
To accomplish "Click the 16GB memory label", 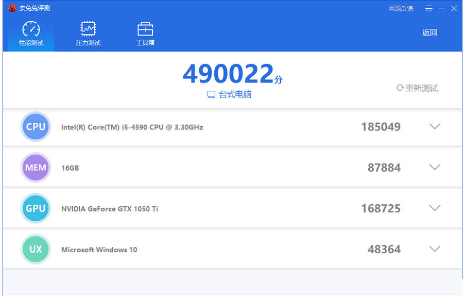I will coord(70,168).
